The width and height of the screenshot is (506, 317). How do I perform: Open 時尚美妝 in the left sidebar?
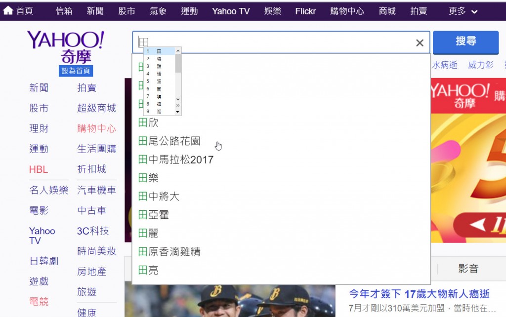pyautogui.click(x=96, y=251)
